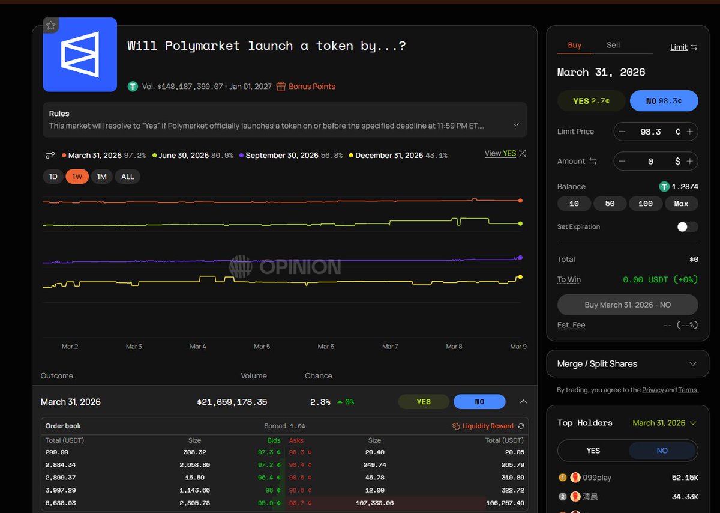
Task: Expand the Rules description
Action: tap(516, 125)
